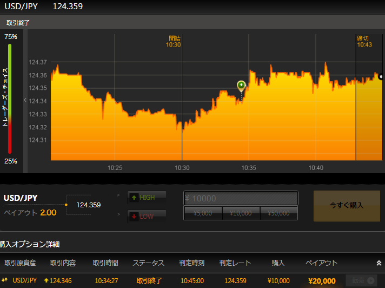Click the trade time 10:34:27 cell

[x=107, y=280]
